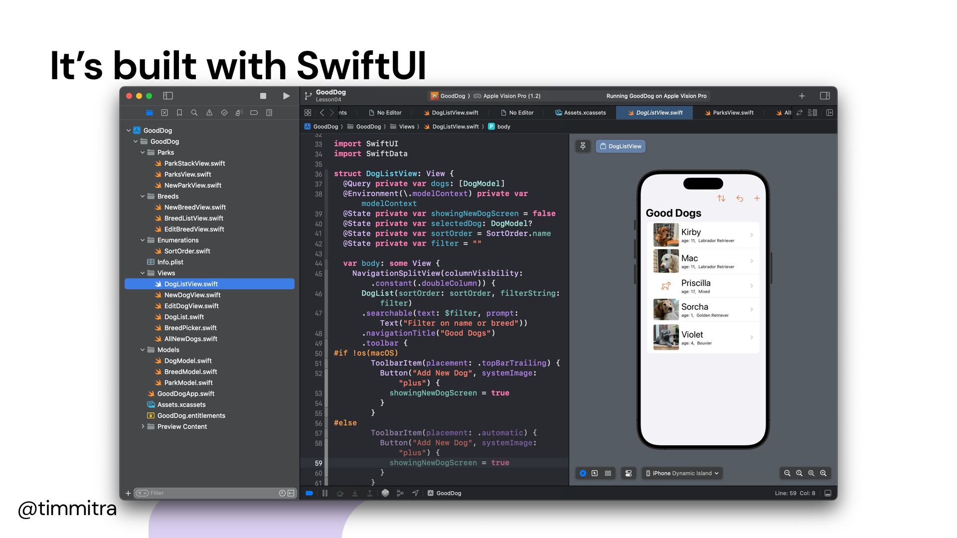
Task: Click the pin preview icon
Action: (x=583, y=146)
